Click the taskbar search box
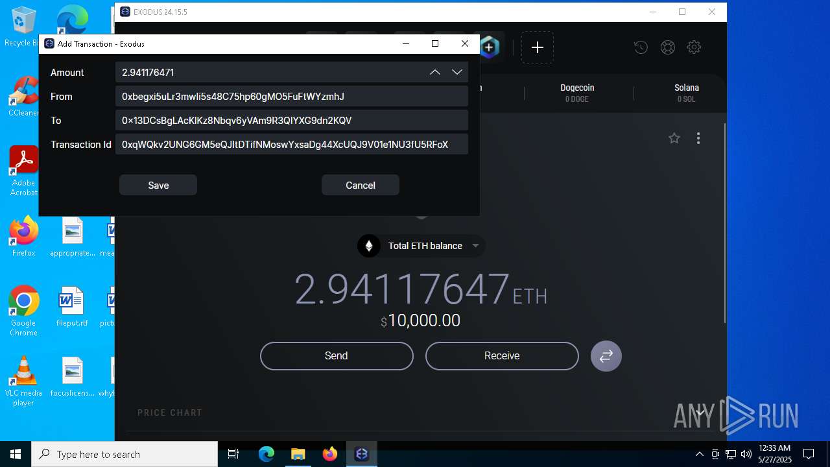This screenshot has width=830, height=467. click(x=124, y=454)
